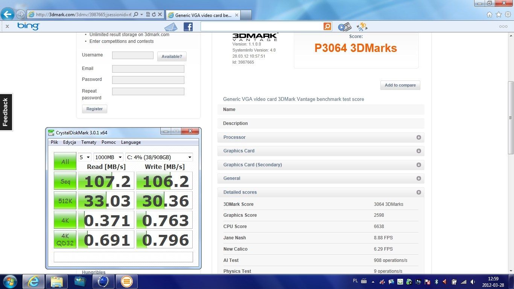
Task: Click the search magnifier in the address bar
Action: tap(135, 15)
